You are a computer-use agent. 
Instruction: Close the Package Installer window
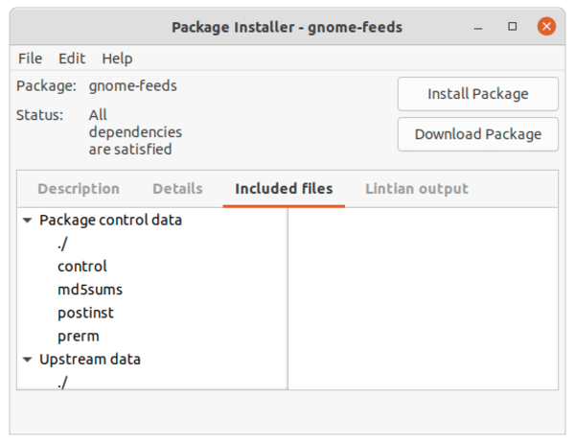[546, 27]
